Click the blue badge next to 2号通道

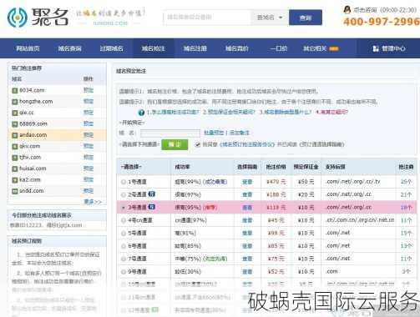click(151, 194)
